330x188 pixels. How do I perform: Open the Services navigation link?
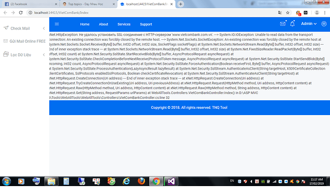coord(124,24)
